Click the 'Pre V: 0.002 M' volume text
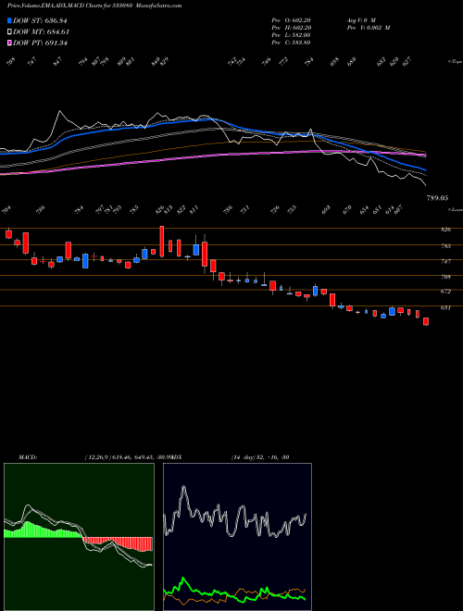 coord(368,27)
